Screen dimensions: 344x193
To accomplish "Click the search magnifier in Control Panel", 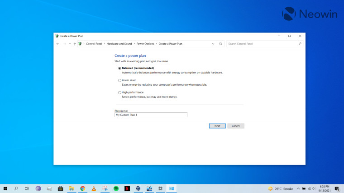I will [300, 44].
